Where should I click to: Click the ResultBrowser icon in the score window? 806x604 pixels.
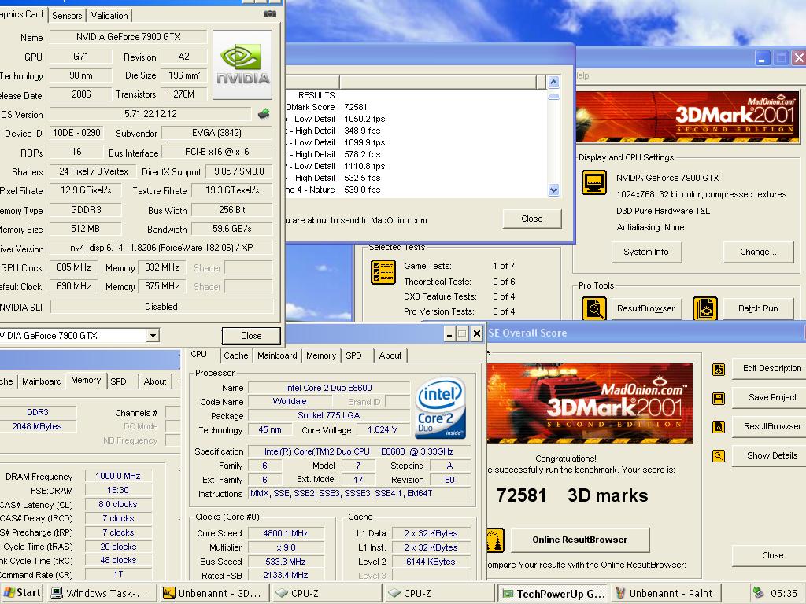(x=719, y=427)
